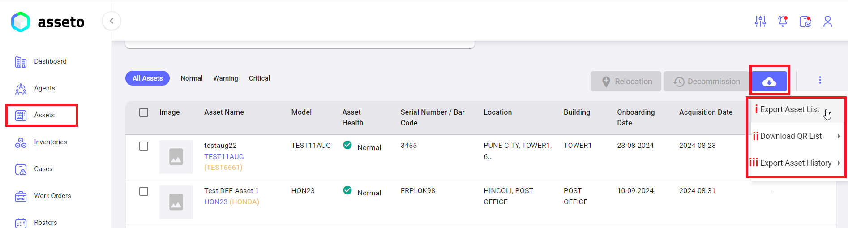Open Inventories from the sidebar
The width and height of the screenshot is (848, 228).
pyautogui.click(x=50, y=142)
